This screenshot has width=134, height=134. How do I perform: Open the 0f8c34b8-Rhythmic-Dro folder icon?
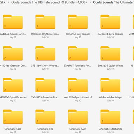point(45,22)
